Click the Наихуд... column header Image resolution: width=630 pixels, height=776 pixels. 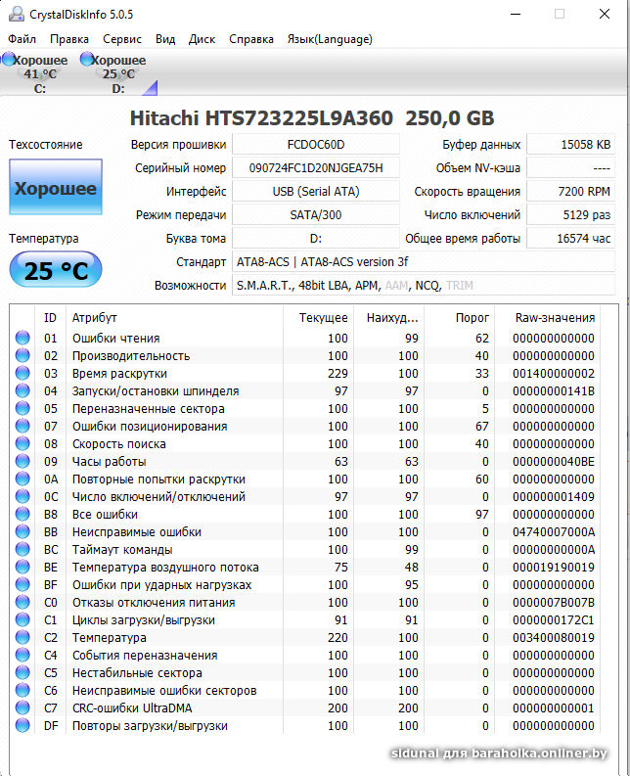point(390,318)
